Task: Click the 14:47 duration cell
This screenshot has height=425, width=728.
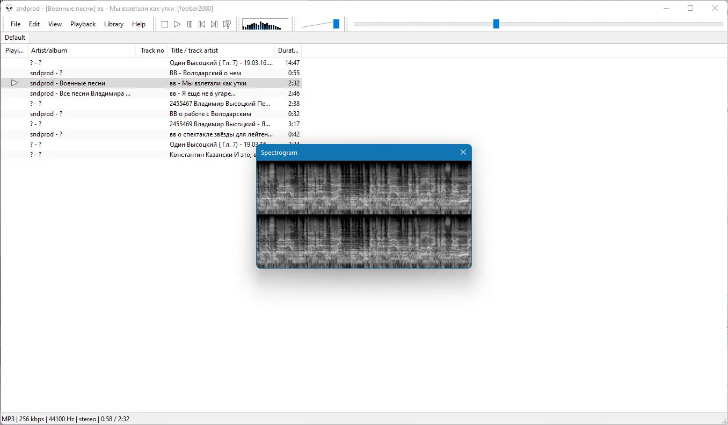Action: coord(292,63)
